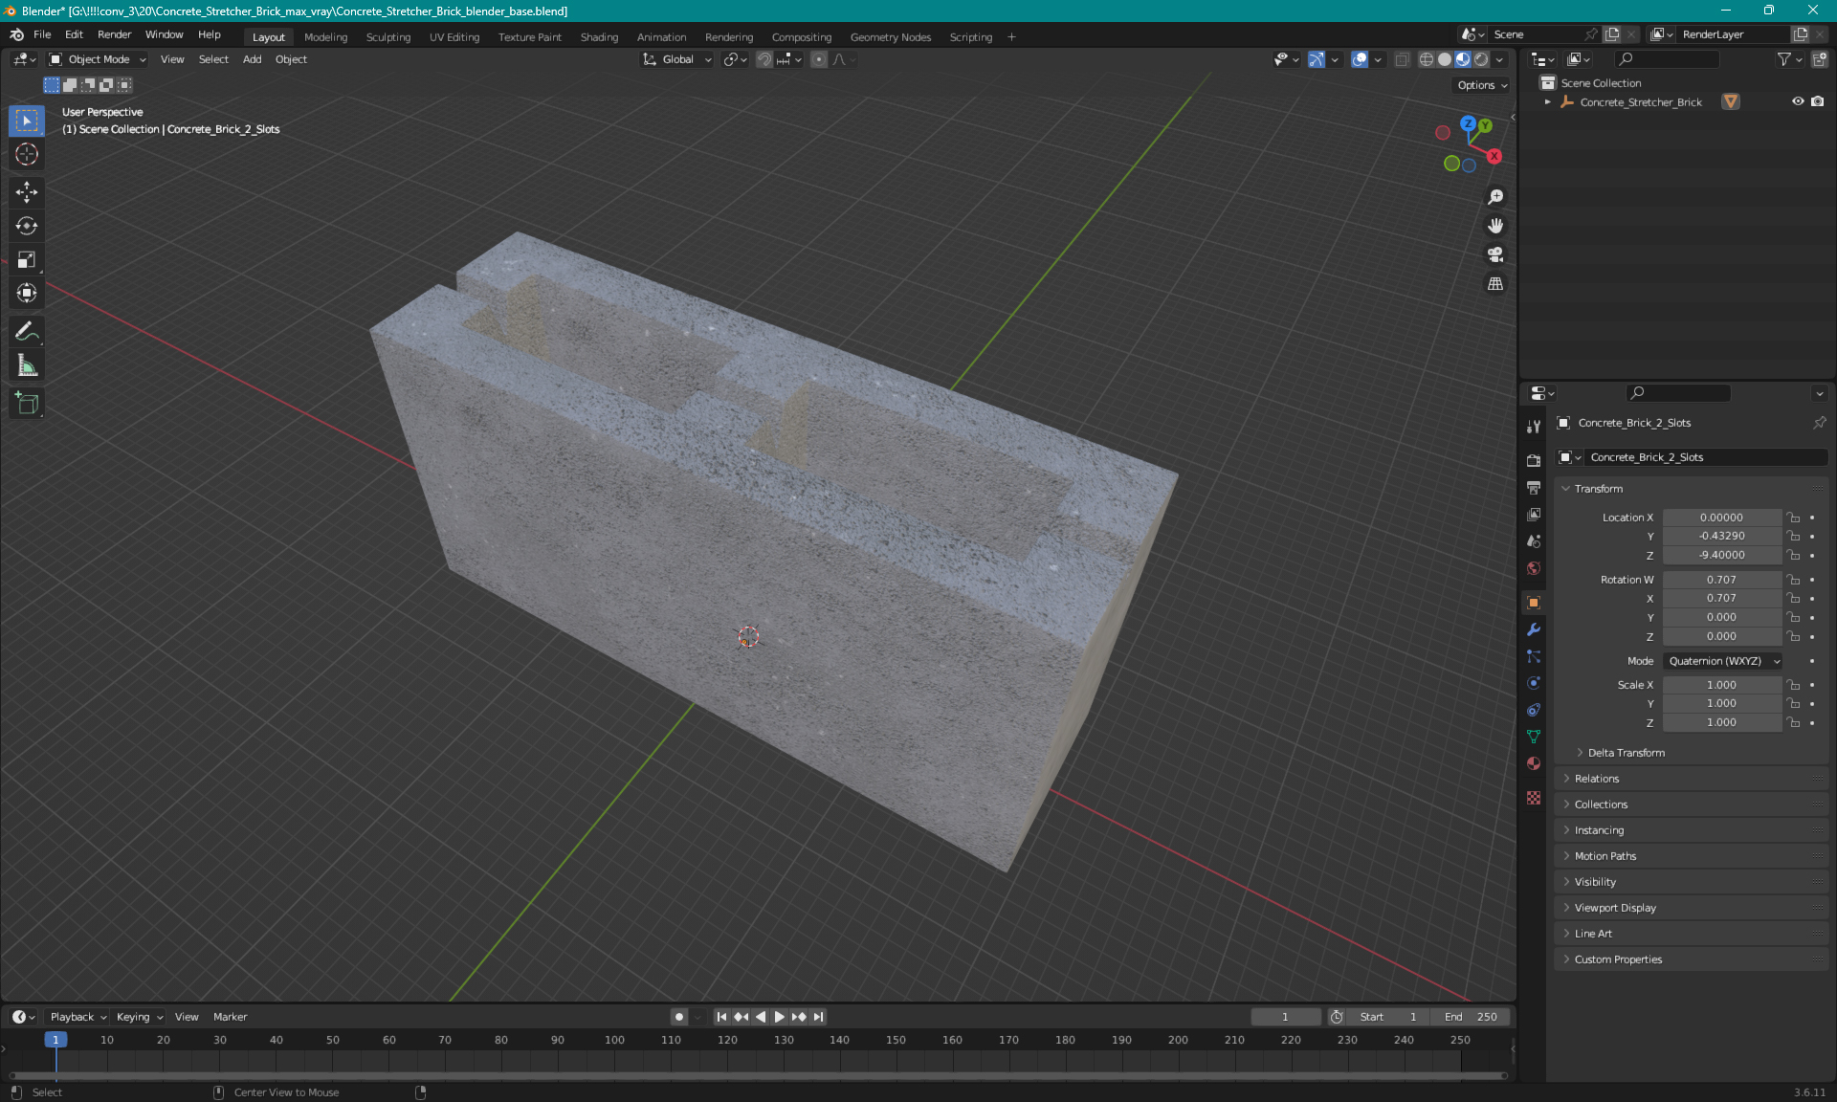Switch to the UV Editing workspace tab

[x=454, y=37]
